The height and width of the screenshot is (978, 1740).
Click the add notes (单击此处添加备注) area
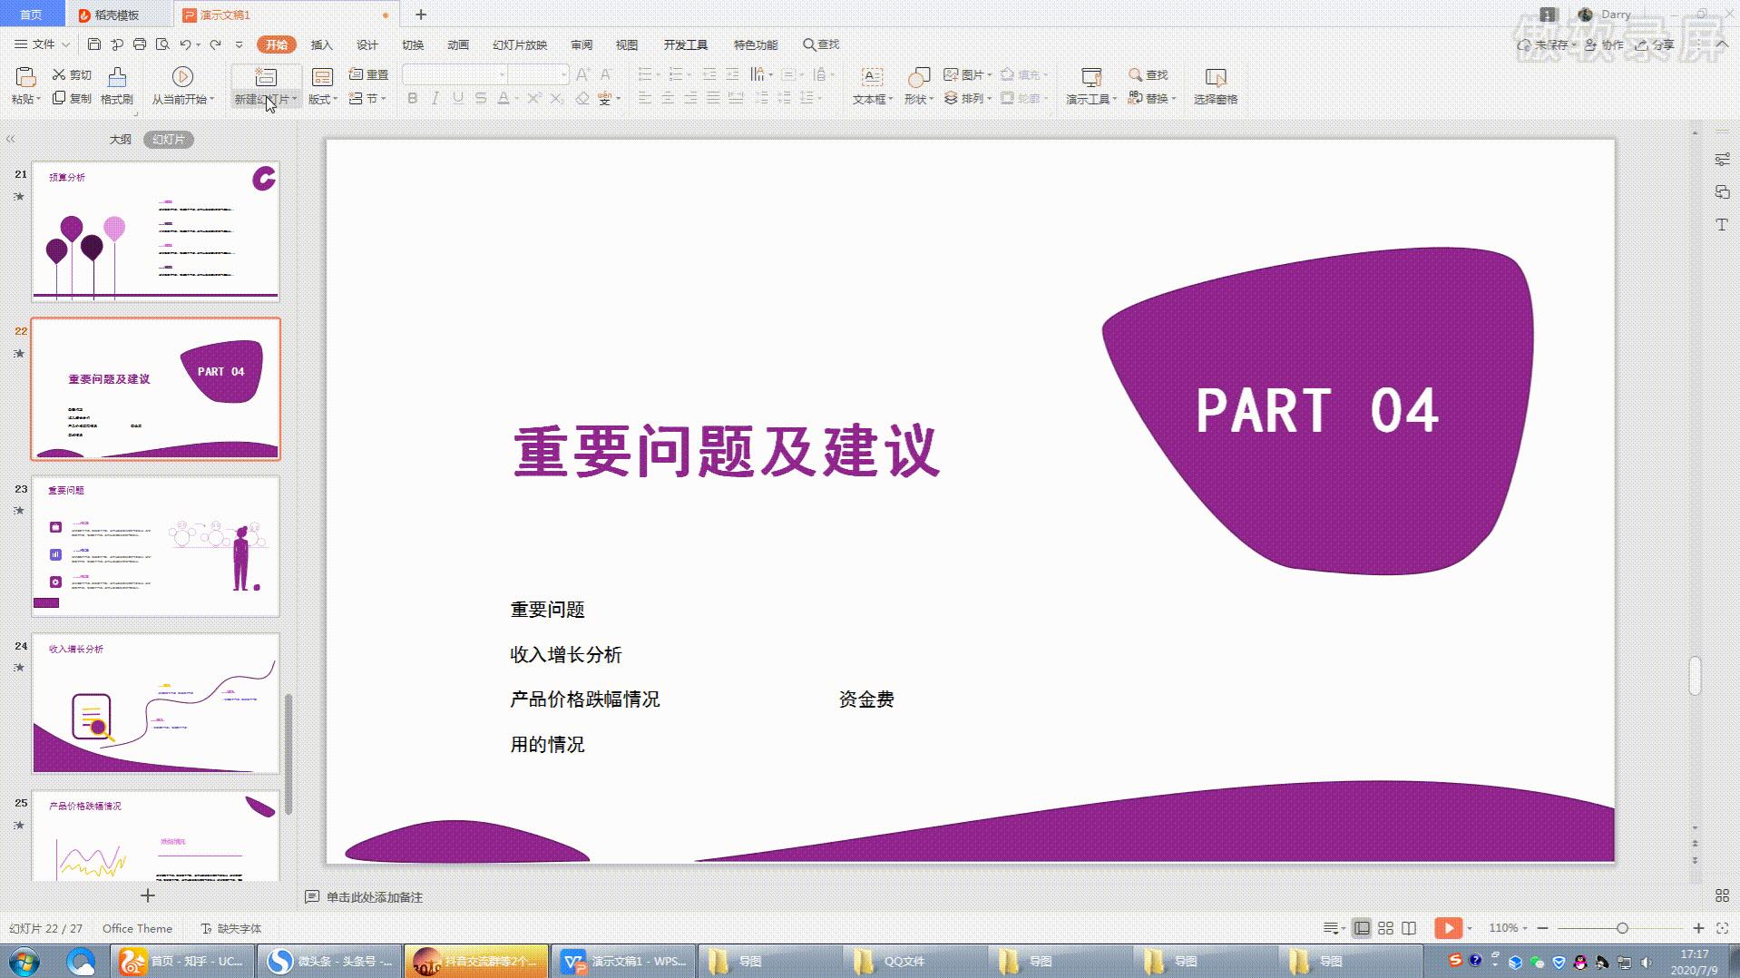(375, 896)
